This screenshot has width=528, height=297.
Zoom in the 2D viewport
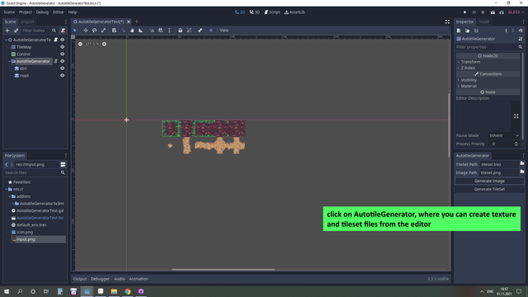[105, 44]
